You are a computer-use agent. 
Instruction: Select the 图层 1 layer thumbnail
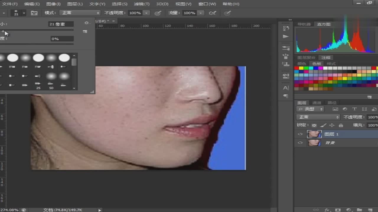click(314, 134)
